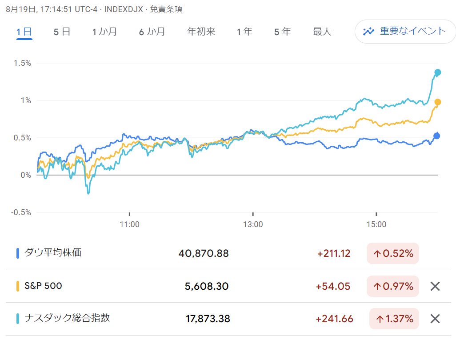Switch to the 1か月 range tab
The height and width of the screenshot is (340, 456).
tap(105, 32)
